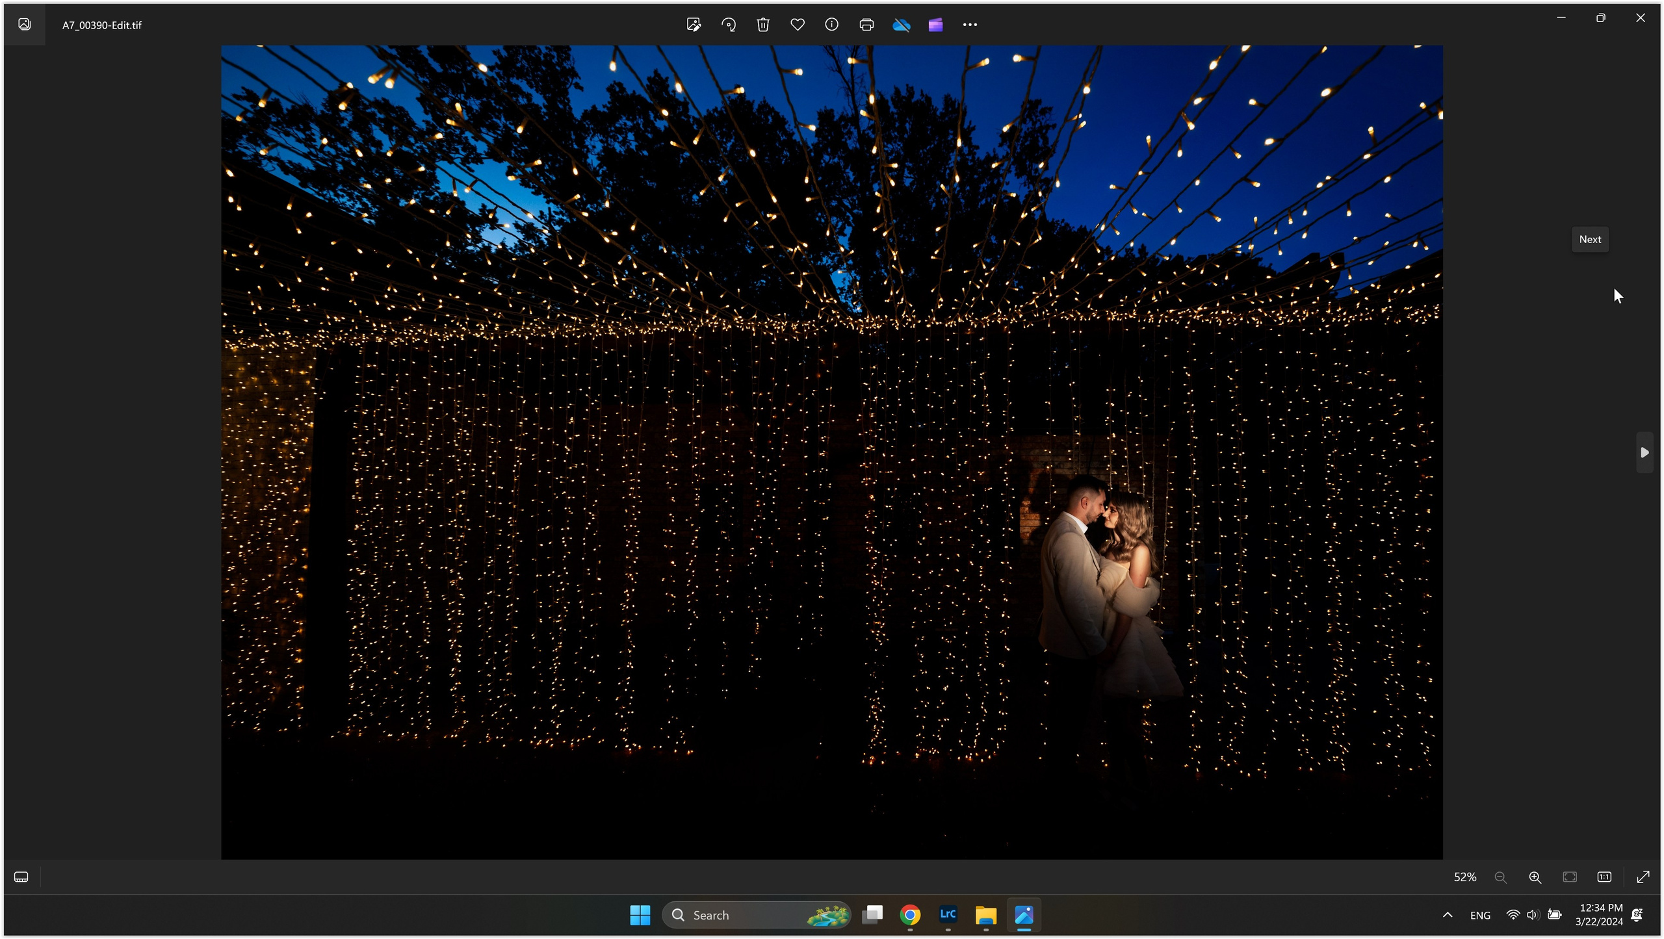Click the Edit image icon

coord(694,25)
